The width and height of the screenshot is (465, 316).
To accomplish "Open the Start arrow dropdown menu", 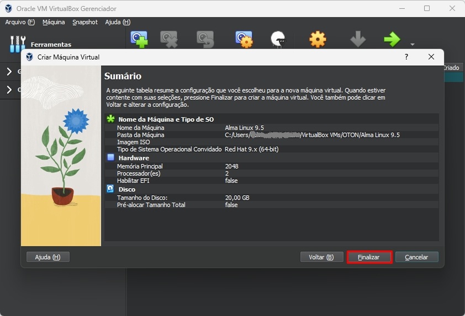I will point(412,45).
